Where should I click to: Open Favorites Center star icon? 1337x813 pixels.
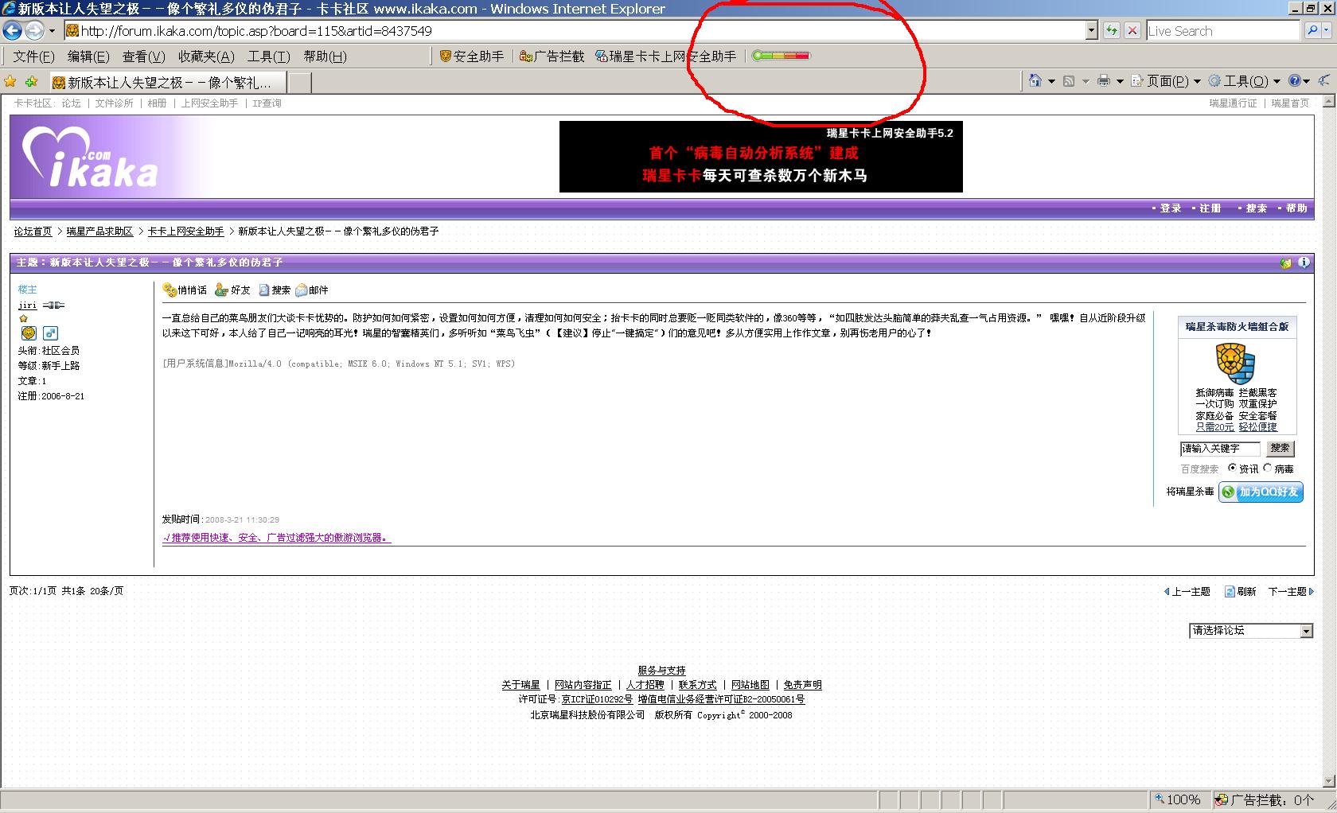coord(10,81)
